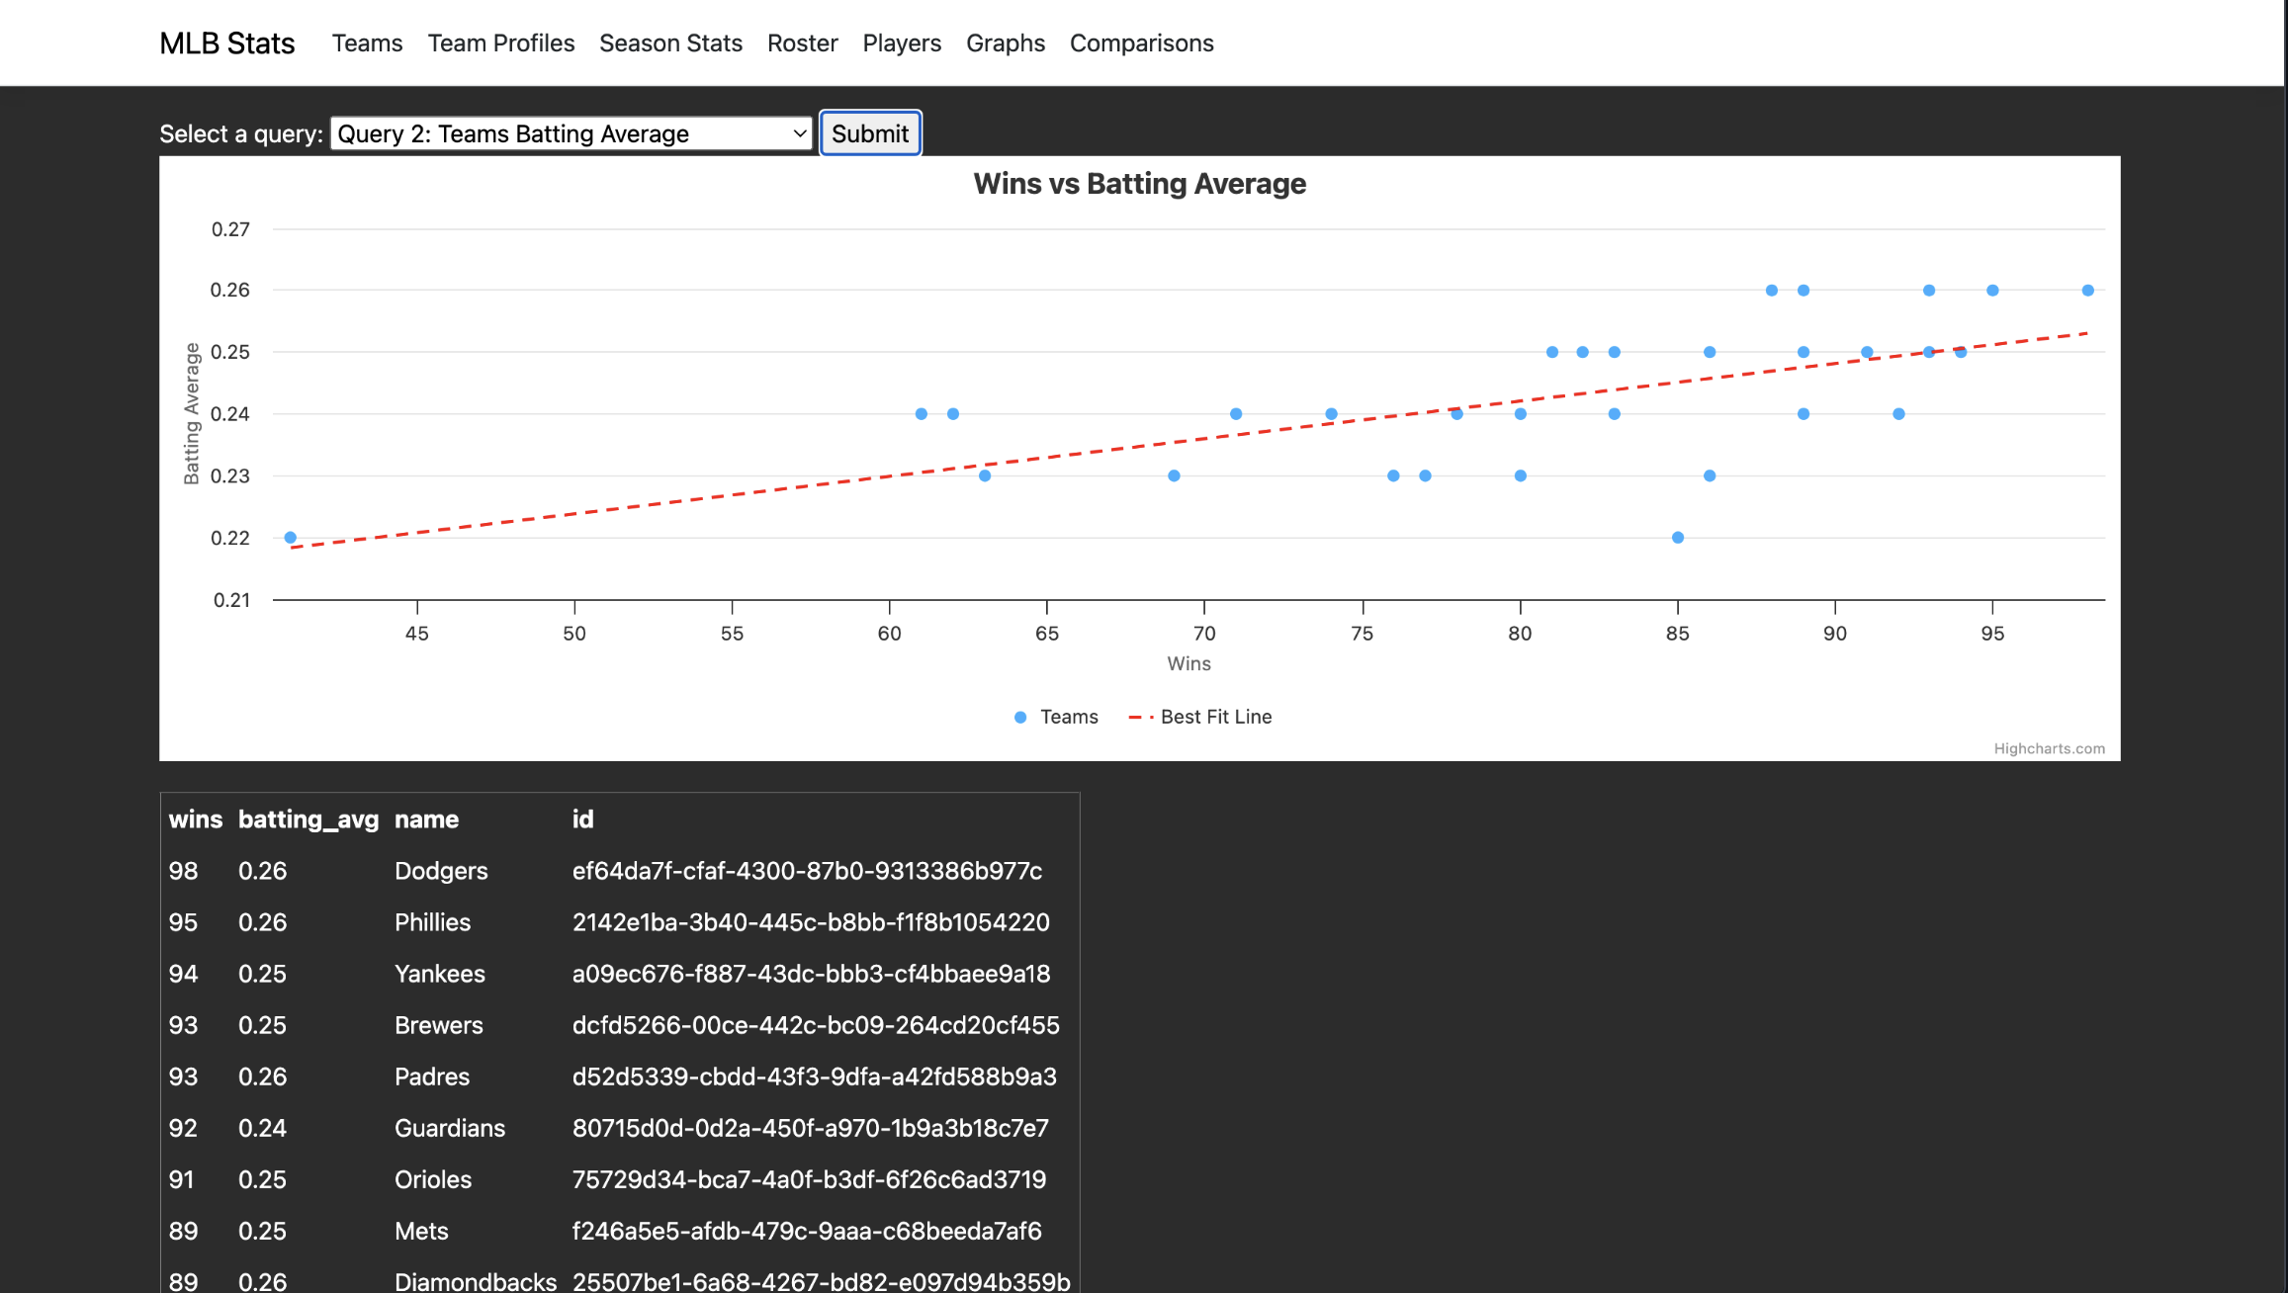The height and width of the screenshot is (1293, 2288).
Task: Click the MLB Stats home logo
Action: 226,43
